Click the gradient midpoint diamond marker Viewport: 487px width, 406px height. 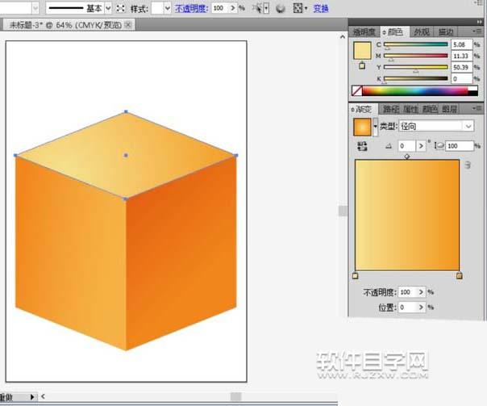tap(407, 156)
